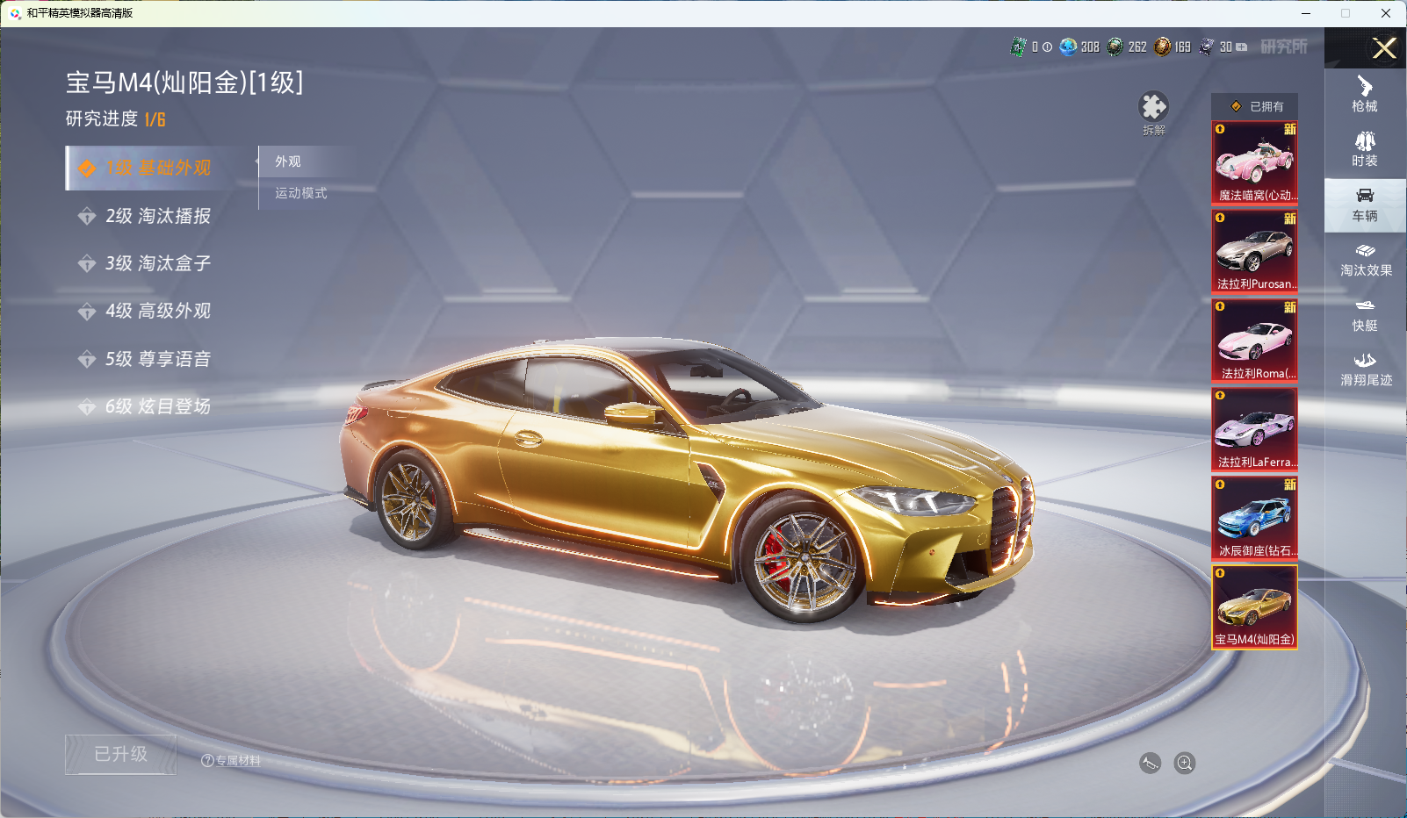Screen dimensions: 1407x818
Task: Click the horn sound preview icon
Action: pyautogui.click(x=1150, y=763)
